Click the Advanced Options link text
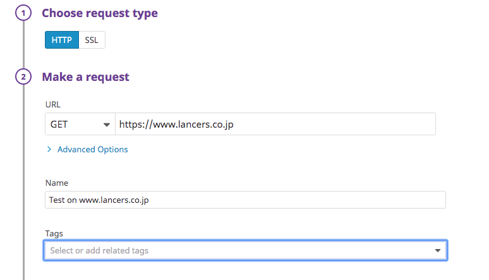489x280 pixels. point(92,150)
